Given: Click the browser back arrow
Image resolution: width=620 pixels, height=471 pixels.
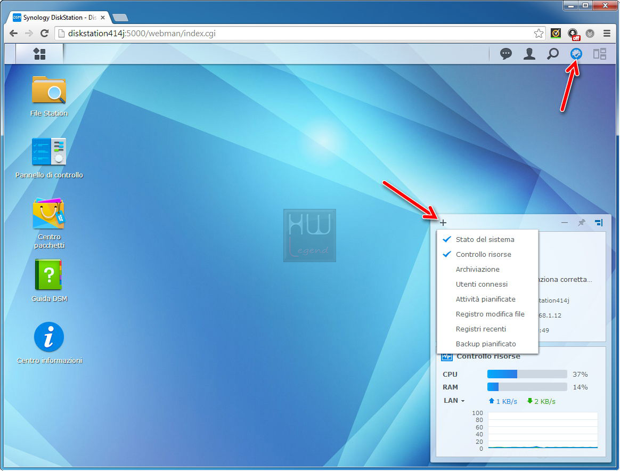Looking at the screenshot, I should pyautogui.click(x=13, y=34).
